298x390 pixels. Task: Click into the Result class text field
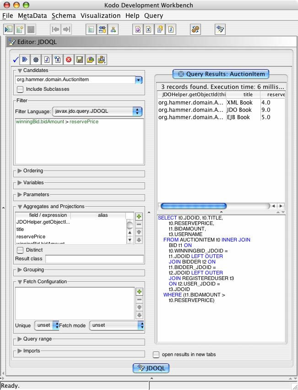94,259
